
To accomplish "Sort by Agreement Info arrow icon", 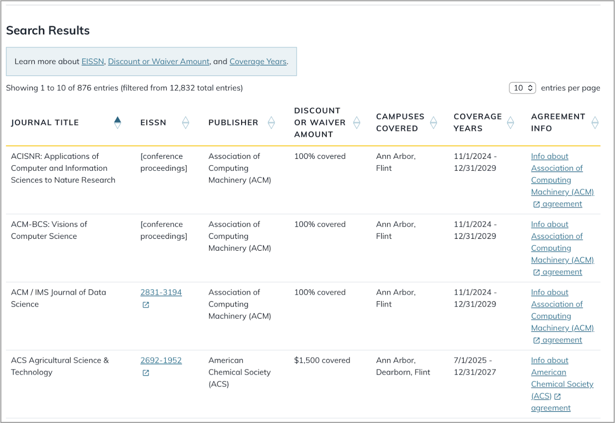I will 595,123.
